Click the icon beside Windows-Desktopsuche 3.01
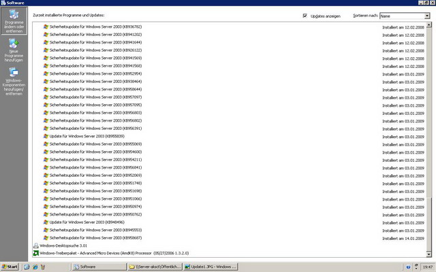This screenshot has height=272, width=436. [x=36, y=245]
